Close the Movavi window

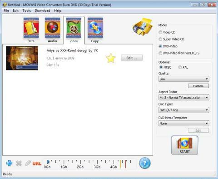coord(212,5)
